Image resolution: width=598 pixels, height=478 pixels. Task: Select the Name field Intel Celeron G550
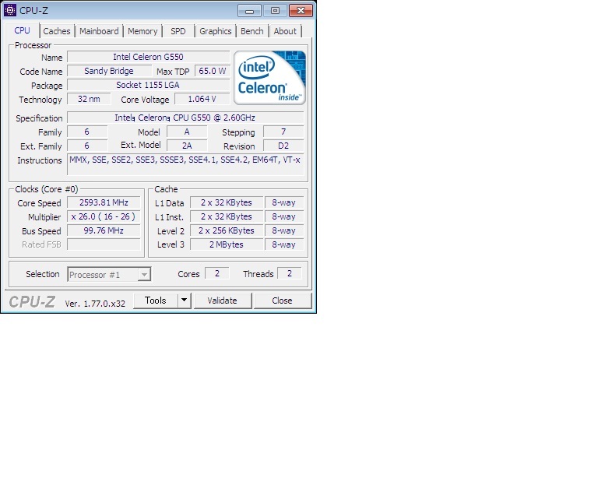point(149,57)
